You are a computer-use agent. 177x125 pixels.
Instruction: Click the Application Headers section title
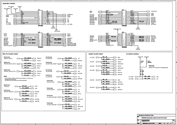[9, 4]
